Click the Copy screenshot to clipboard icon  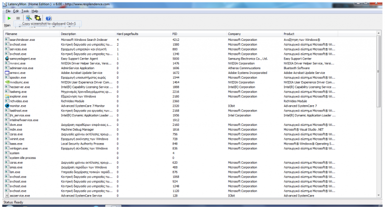[38, 18]
